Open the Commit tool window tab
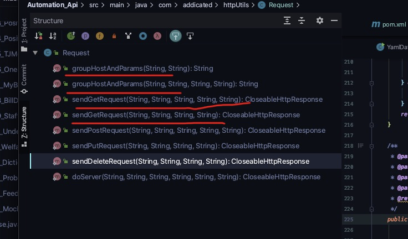 tap(24, 79)
